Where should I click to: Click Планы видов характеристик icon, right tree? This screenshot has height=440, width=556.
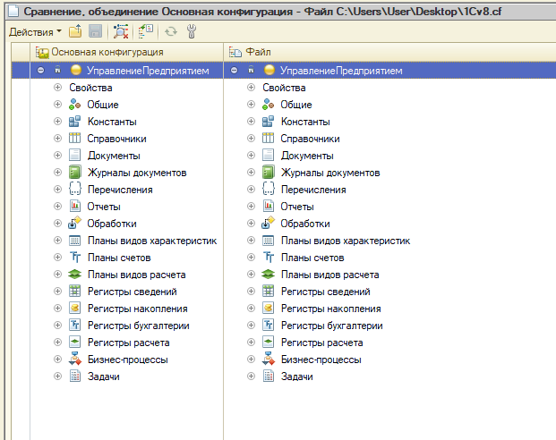point(268,241)
